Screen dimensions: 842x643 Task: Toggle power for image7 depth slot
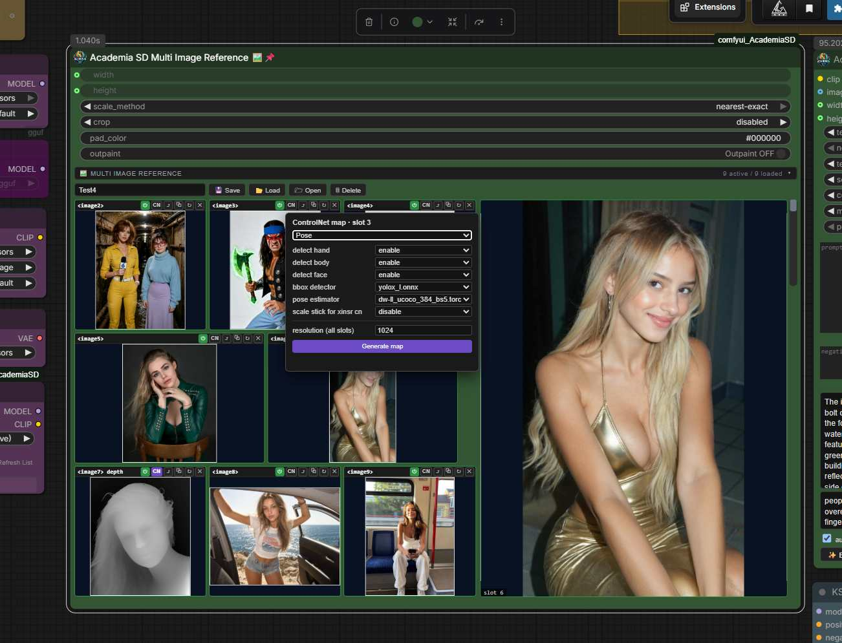point(145,471)
